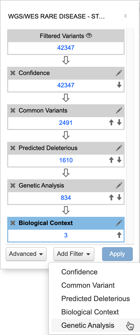Move Common Variants filter down
This screenshot has width=140, height=335.
(119, 123)
